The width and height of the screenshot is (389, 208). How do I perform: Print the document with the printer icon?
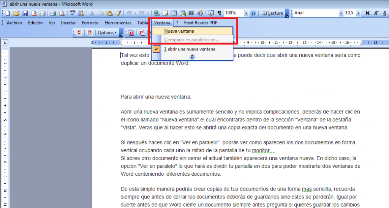(53, 13)
